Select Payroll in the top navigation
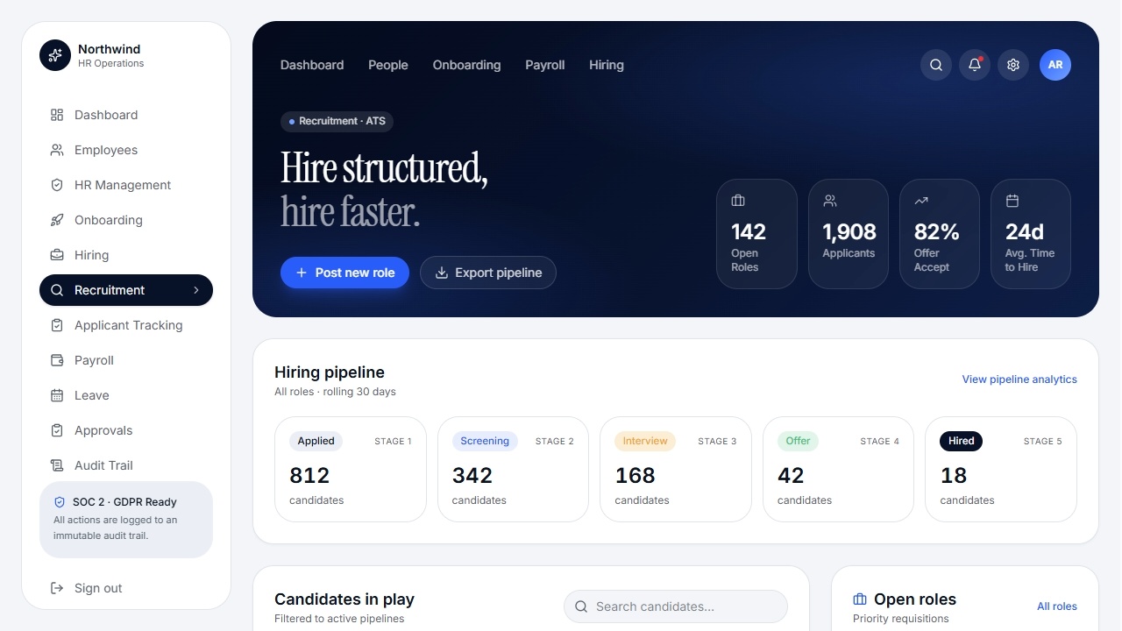 point(545,65)
